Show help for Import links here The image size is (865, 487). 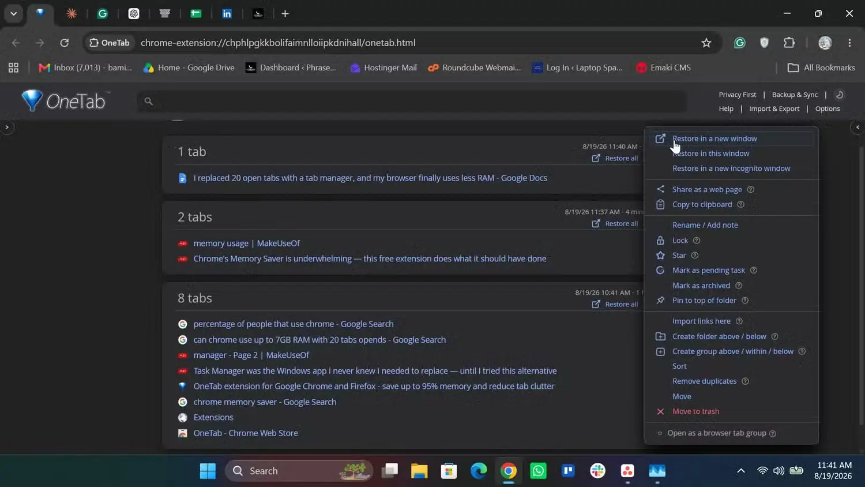(x=739, y=321)
